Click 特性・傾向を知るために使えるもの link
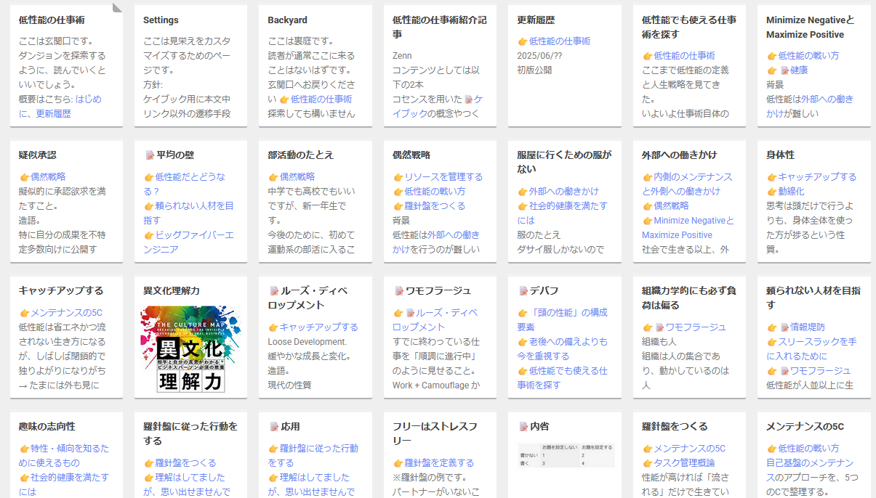 coord(64,455)
